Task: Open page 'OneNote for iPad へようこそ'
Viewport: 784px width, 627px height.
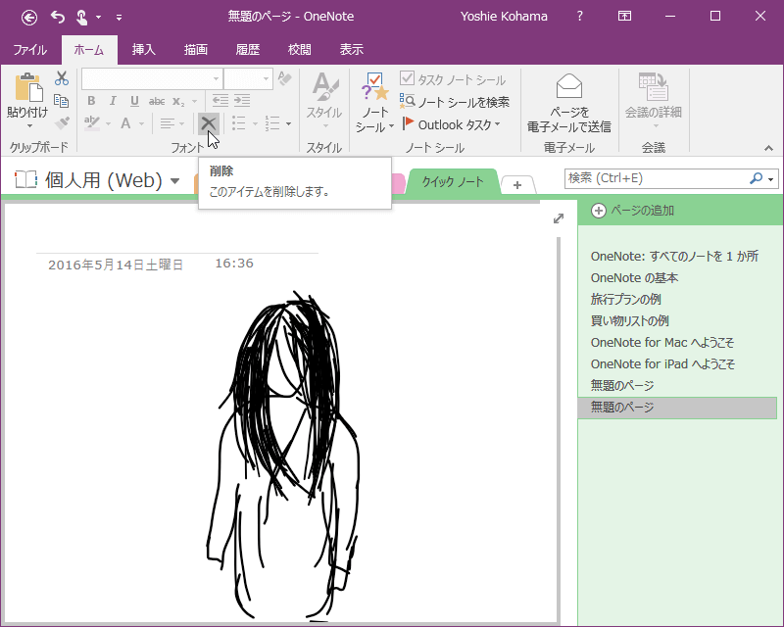Action: click(662, 364)
